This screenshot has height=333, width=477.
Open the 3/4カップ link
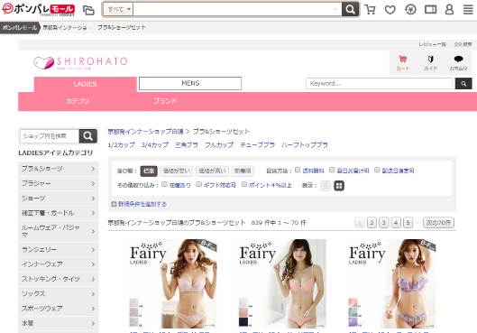click(x=155, y=145)
